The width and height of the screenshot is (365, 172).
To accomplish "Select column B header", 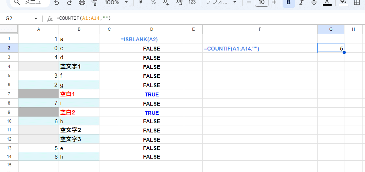I will point(79,29).
